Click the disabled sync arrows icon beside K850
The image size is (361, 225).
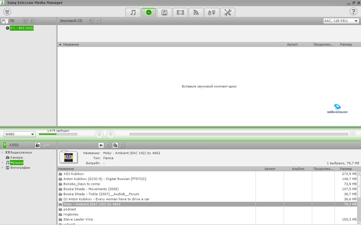coord(46,145)
